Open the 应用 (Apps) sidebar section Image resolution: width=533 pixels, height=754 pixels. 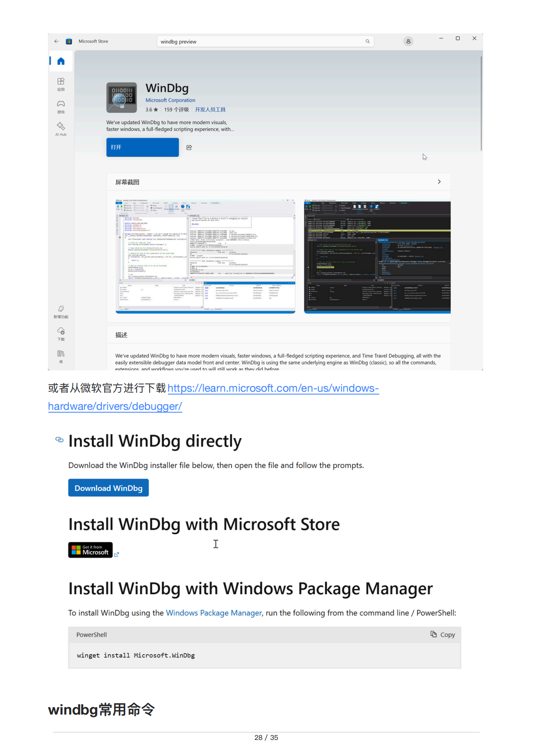point(61,85)
